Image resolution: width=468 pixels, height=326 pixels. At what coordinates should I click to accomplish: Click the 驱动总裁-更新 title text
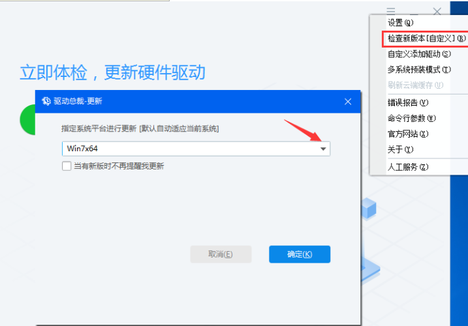coord(78,101)
